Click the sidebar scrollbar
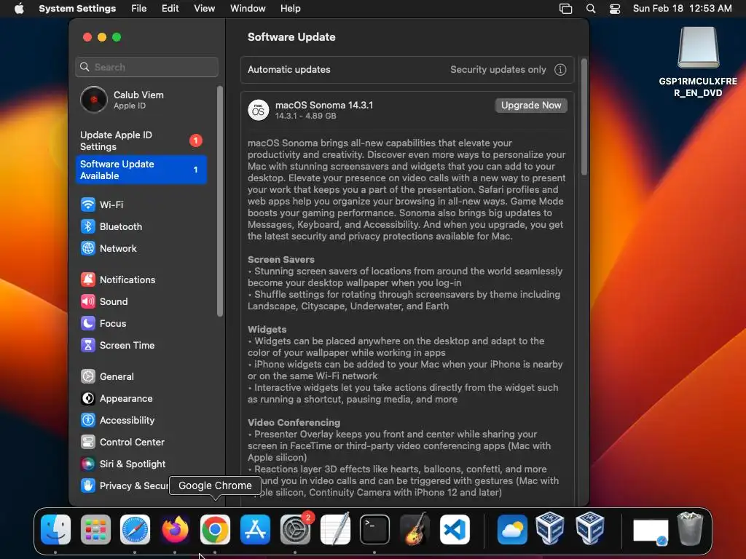The height and width of the screenshot is (559, 746). coord(220,201)
